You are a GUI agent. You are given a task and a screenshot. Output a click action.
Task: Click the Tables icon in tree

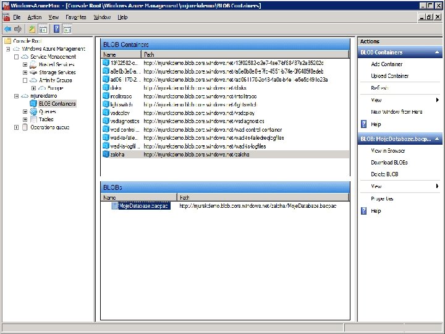pyautogui.click(x=33, y=119)
